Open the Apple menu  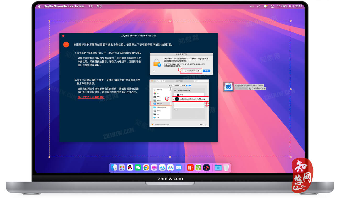coord(39,6)
